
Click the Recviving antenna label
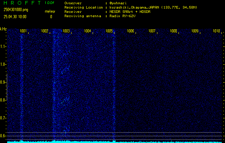click(83, 16)
